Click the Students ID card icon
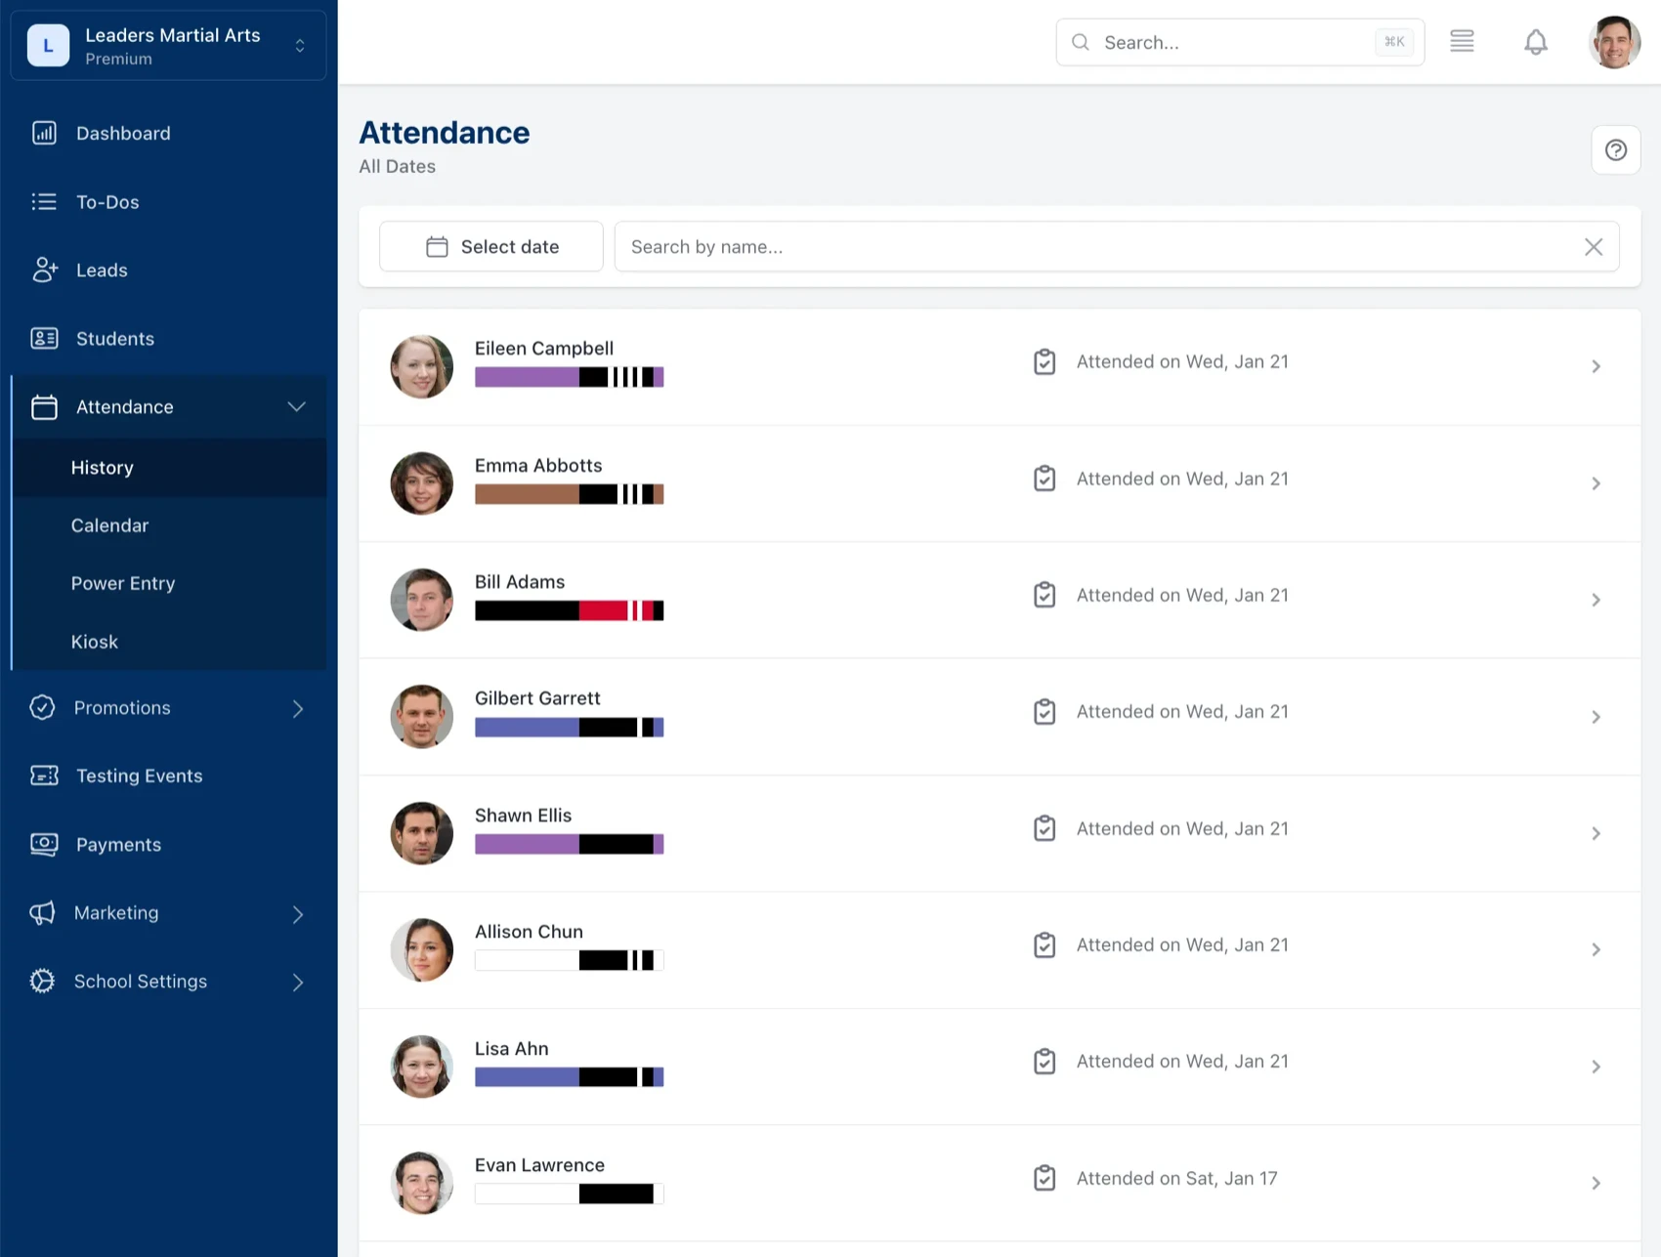This screenshot has height=1257, width=1661. (44, 339)
